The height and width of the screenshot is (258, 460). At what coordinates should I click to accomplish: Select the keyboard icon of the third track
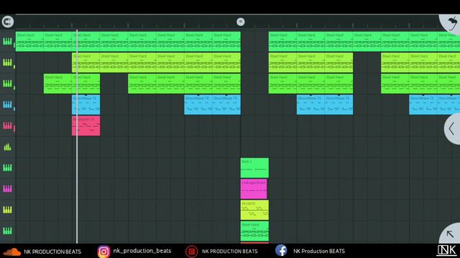[7, 83]
